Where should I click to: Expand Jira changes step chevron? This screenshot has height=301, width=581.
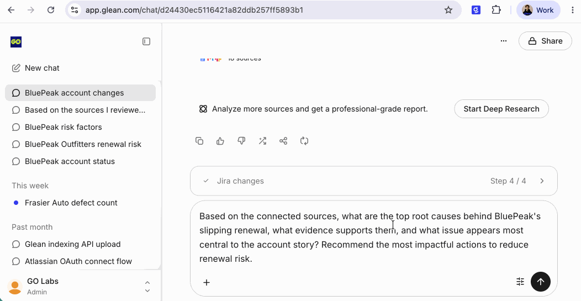542,181
